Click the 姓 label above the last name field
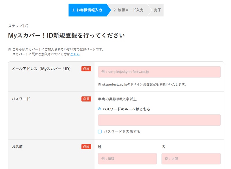The width and height of the screenshot is (231, 169). coord(100,147)
